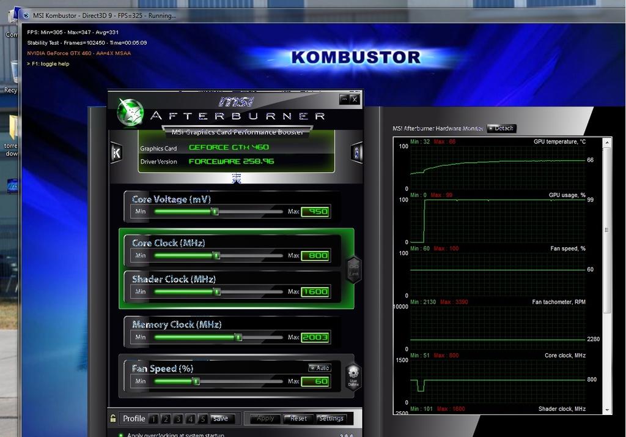The width and height of the screenshot is (626, 437).
Task: Toggle fan speed Auto mode
Action: pyautogui.click(x=320, y=367)
